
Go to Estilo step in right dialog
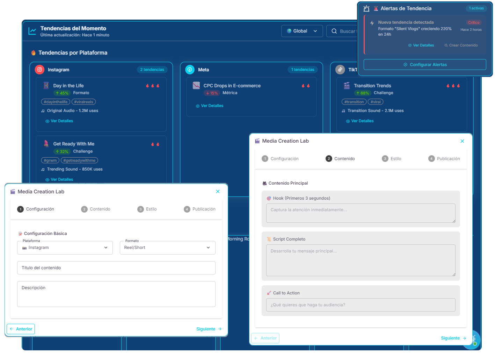click(392, 159)
